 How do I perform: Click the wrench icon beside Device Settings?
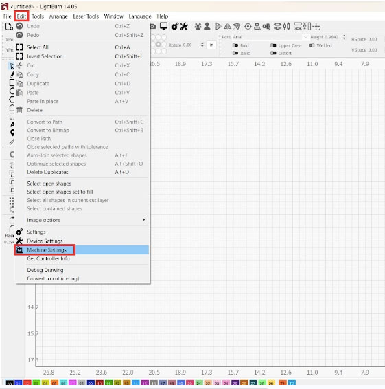tap(19, 241)
